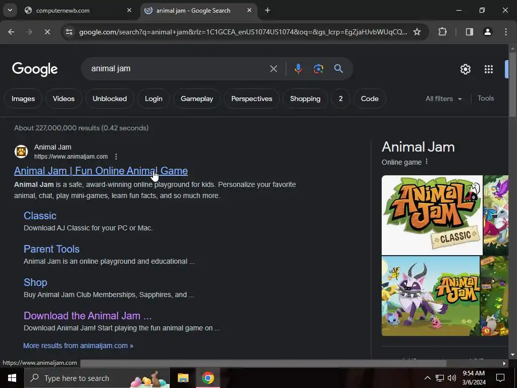Open the Chrome profile avatar
517x388 pixels.
coord(487,32)
